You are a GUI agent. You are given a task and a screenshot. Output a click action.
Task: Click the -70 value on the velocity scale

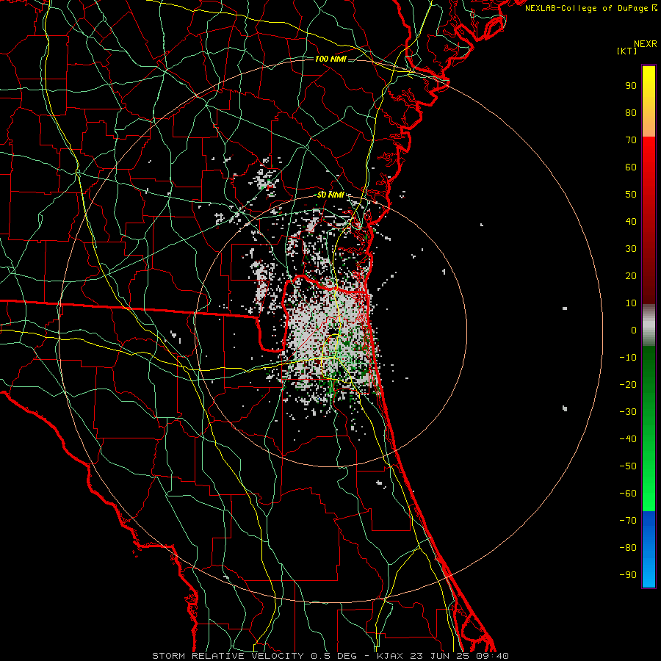pos(628,521)
